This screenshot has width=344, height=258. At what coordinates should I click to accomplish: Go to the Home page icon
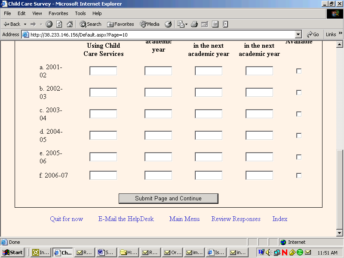pyautogui.click(x=70, y=24)
